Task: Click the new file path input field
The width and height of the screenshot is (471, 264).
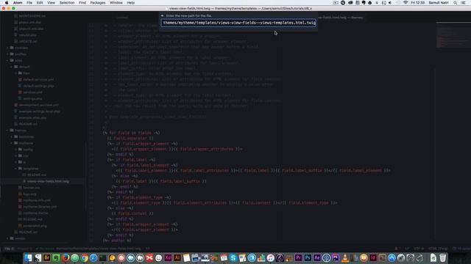Action: pos(238,23)
